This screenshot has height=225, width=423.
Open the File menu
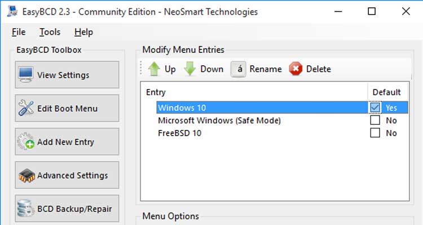pyautogui.click(x=19, y=32)
